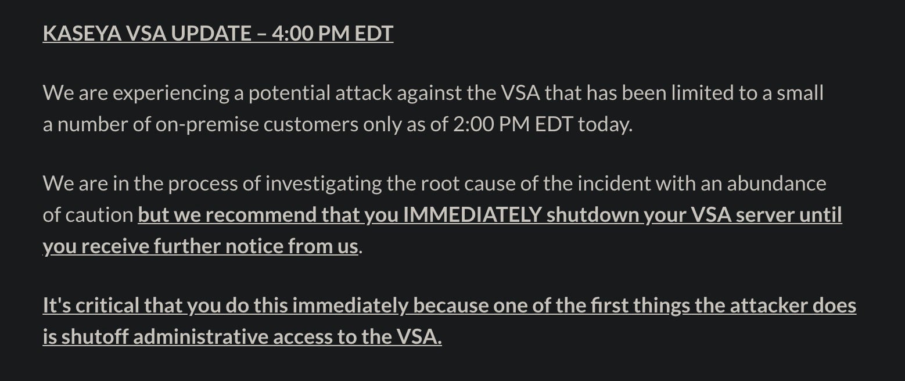Image resolution: width=905 pixels, height=381 pixels.
Task: Click the underlined word "IMMEDIATELY"
Action: [x=472, y=215]
